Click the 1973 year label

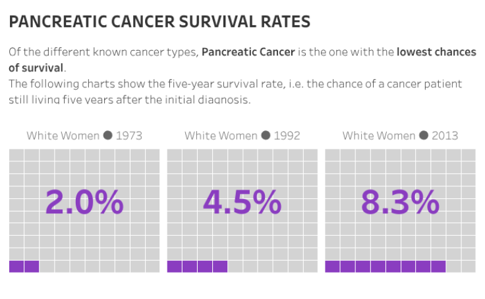[129, 136]
